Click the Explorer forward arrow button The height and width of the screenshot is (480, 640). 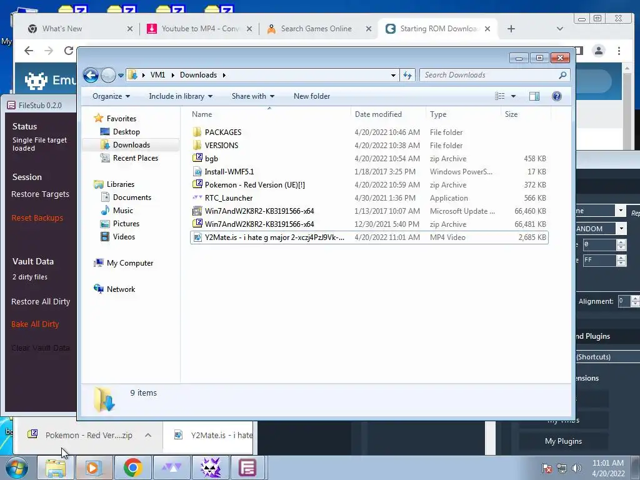point(108,75)
